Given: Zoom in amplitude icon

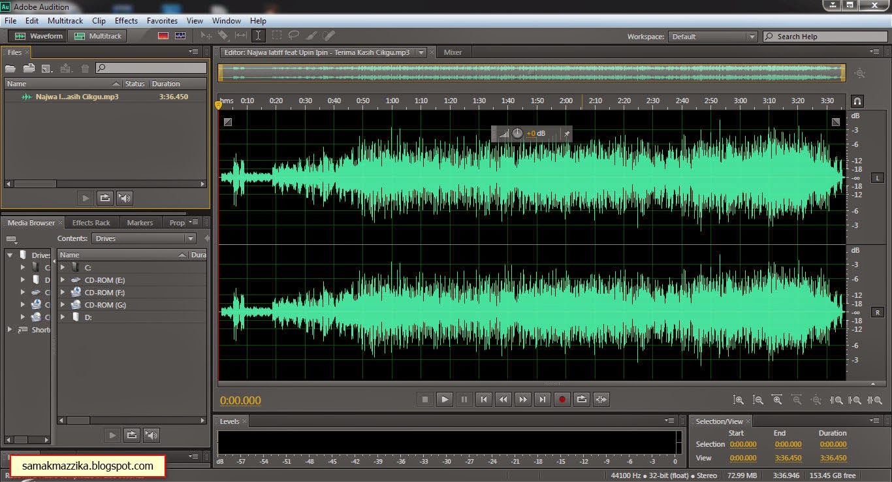Looking at the screenshot, I should [x=739, y=400].
